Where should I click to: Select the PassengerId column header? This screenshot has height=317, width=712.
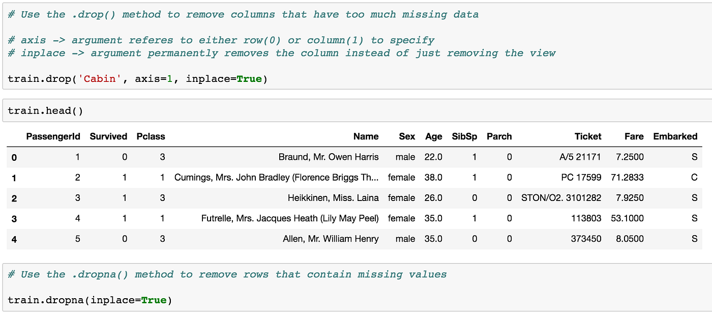tap(53, 136)
